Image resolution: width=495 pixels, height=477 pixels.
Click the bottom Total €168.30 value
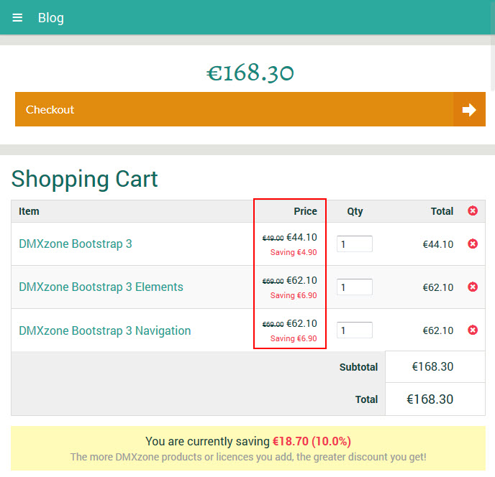pyautogui.click(x=430, y=399)
